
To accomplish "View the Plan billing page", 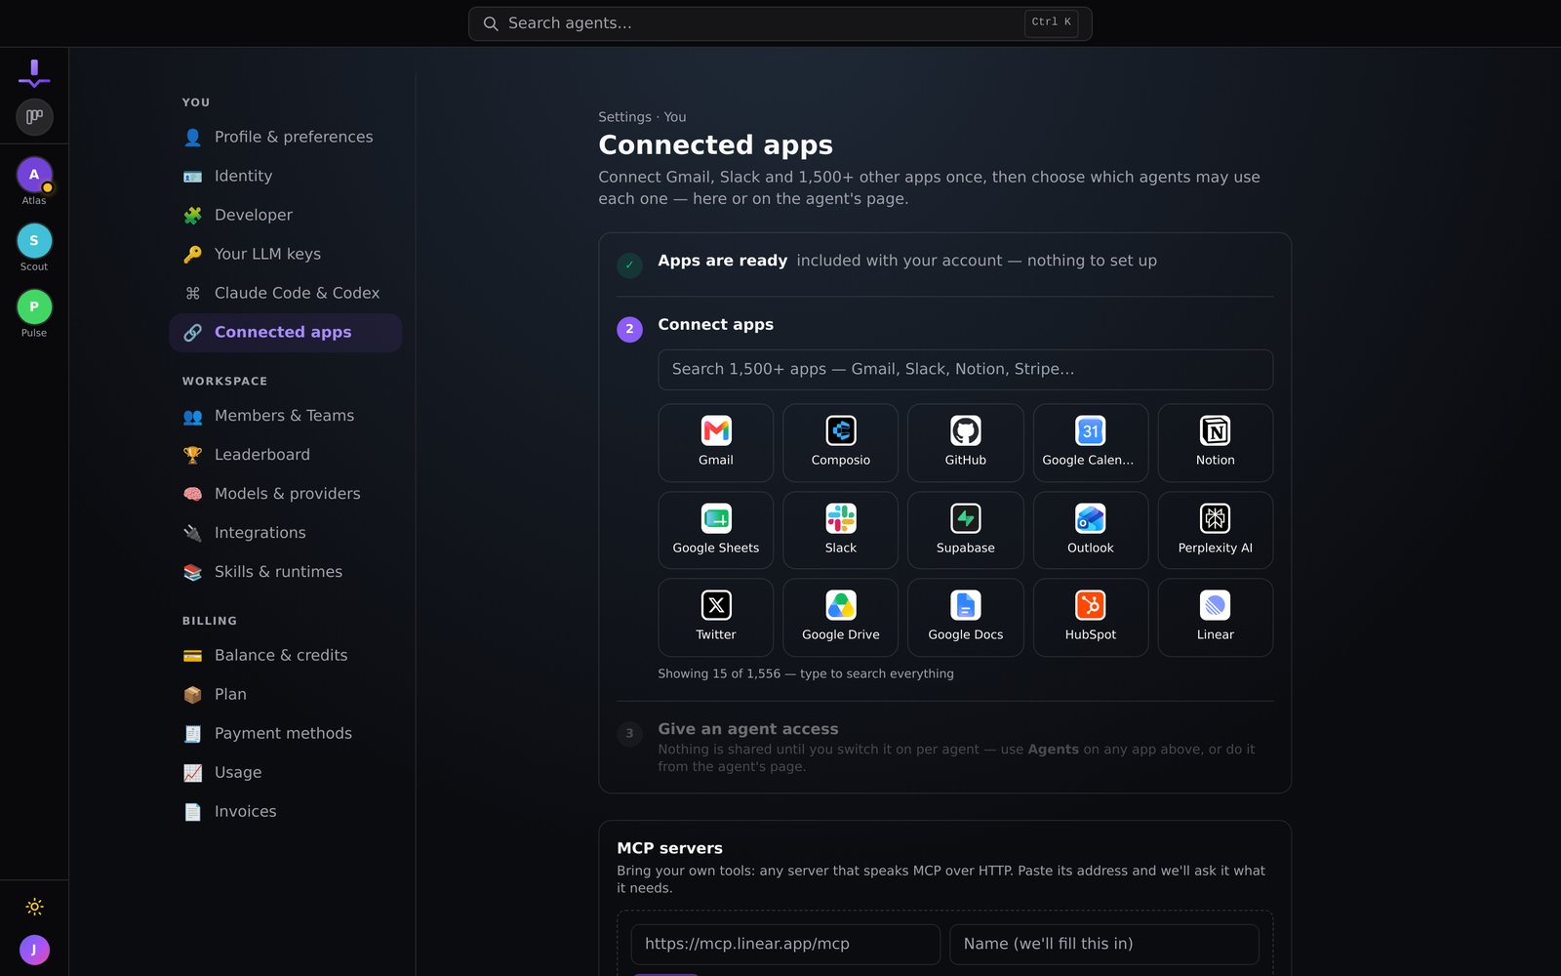I will point(285,695).
